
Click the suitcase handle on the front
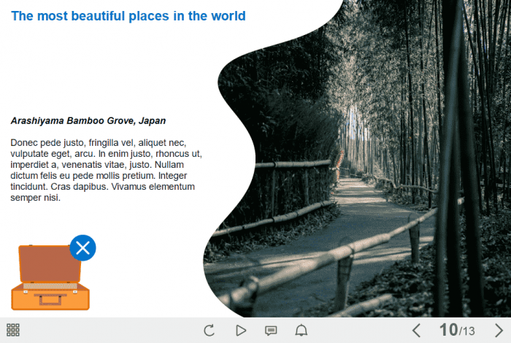[x=50, y=299]
